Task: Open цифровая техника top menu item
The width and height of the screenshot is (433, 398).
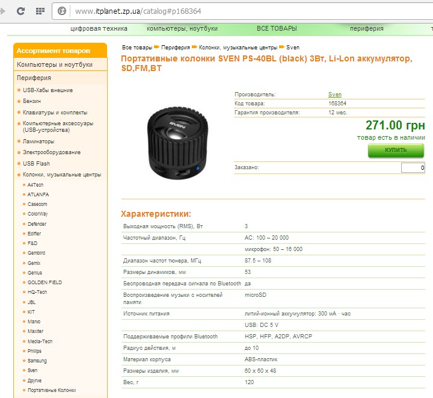Action: point(99,28)
